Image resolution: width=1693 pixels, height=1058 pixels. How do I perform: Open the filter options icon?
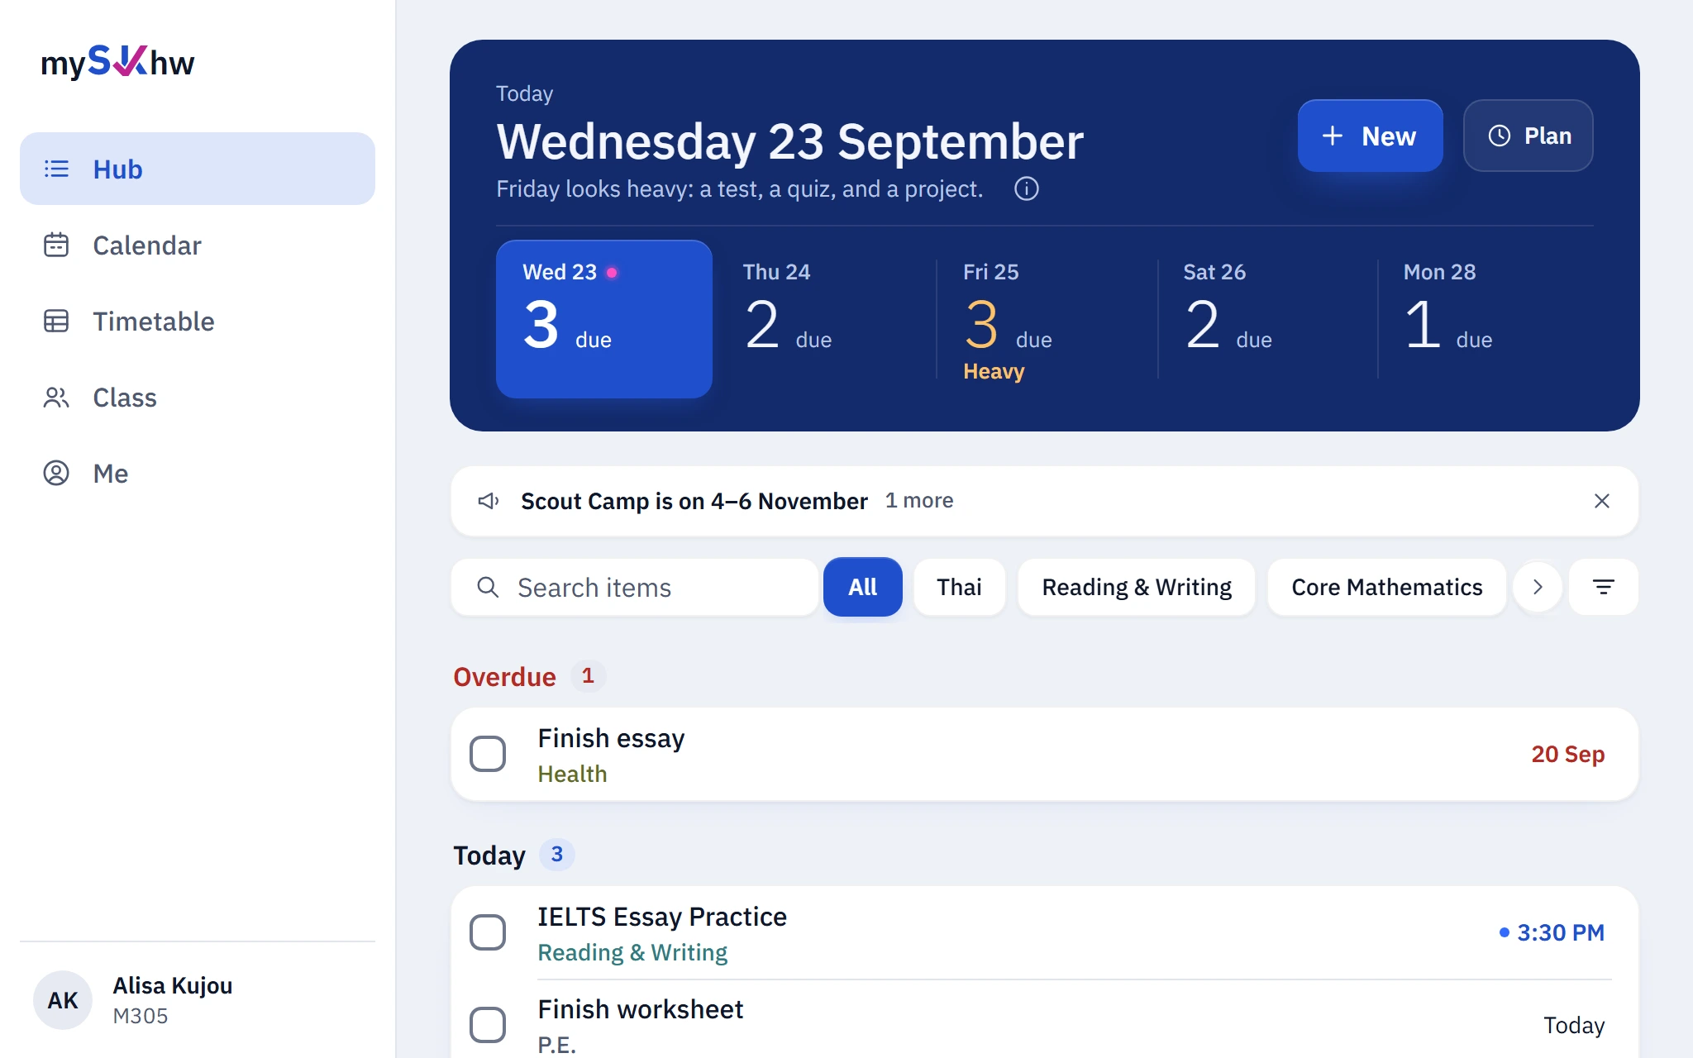point(1603,587)
